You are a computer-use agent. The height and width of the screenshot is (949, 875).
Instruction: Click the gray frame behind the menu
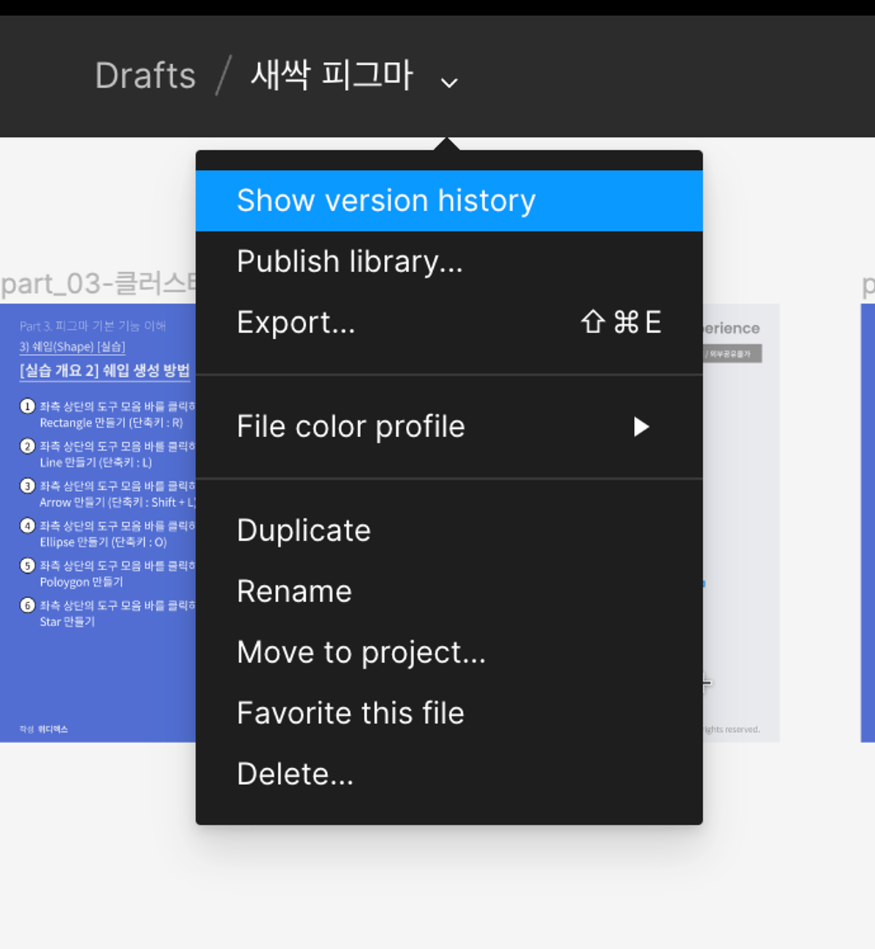click(740, 522)
